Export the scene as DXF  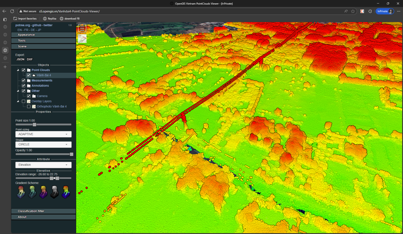click(x=30, y=59)
